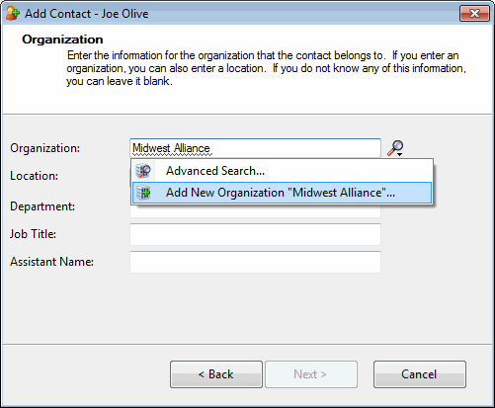
Task: Click the Organization: field label
Action: coord(44,148)
